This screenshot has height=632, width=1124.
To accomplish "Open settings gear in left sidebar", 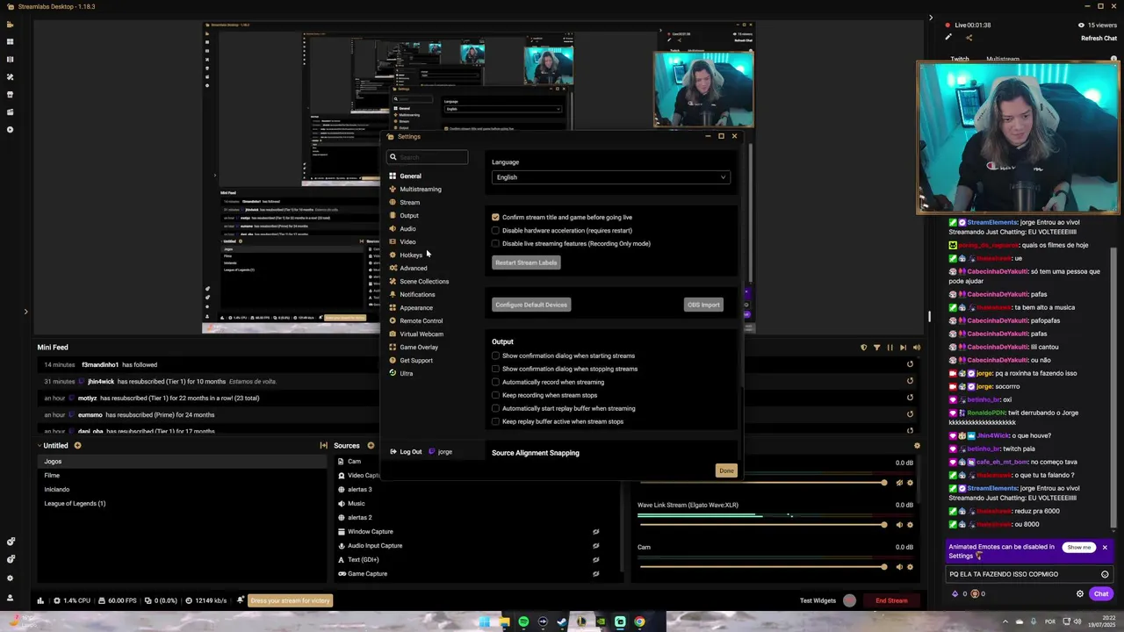I will click(11, 578).
